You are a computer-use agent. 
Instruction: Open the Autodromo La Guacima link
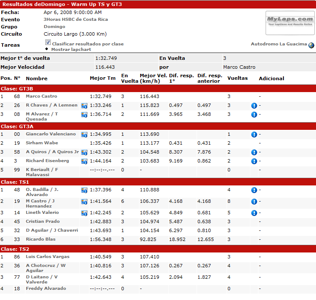[x=279, y=44]
